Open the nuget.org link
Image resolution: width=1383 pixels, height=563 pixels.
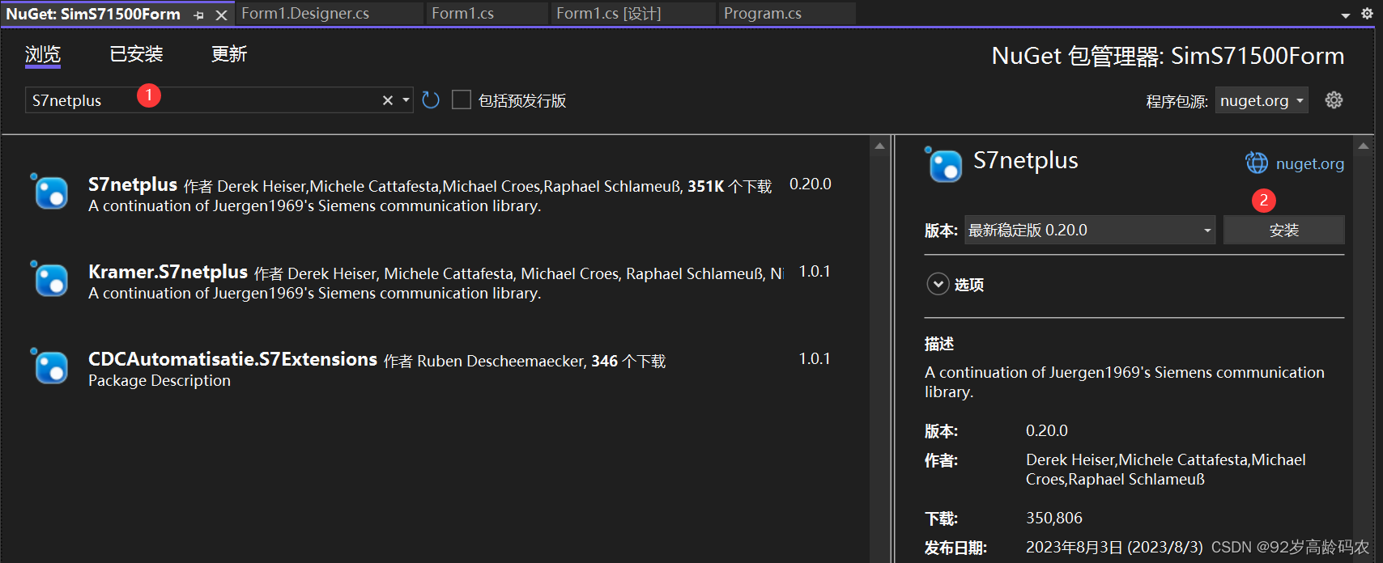click(1310, 163)
